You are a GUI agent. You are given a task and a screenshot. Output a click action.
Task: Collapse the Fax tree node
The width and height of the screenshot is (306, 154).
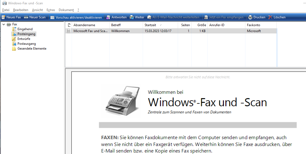[x=4, y=25]
